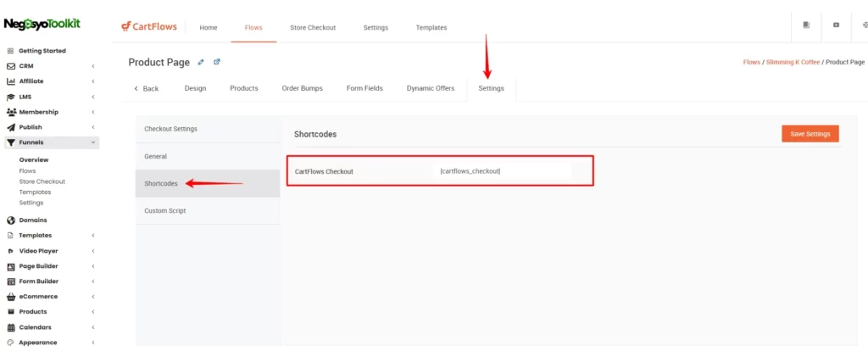Expand the eCommerce chevron

93,297
